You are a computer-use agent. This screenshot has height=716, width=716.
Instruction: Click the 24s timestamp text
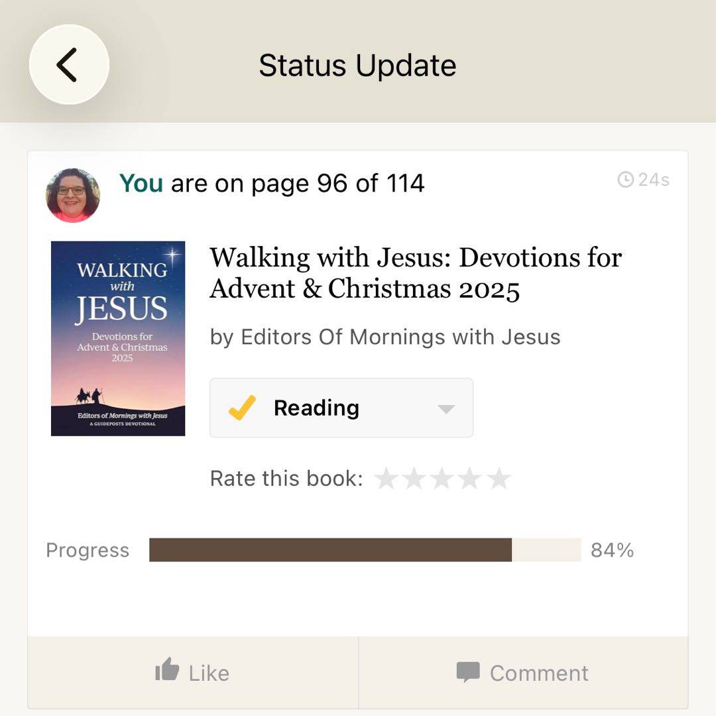coord(653,180)
